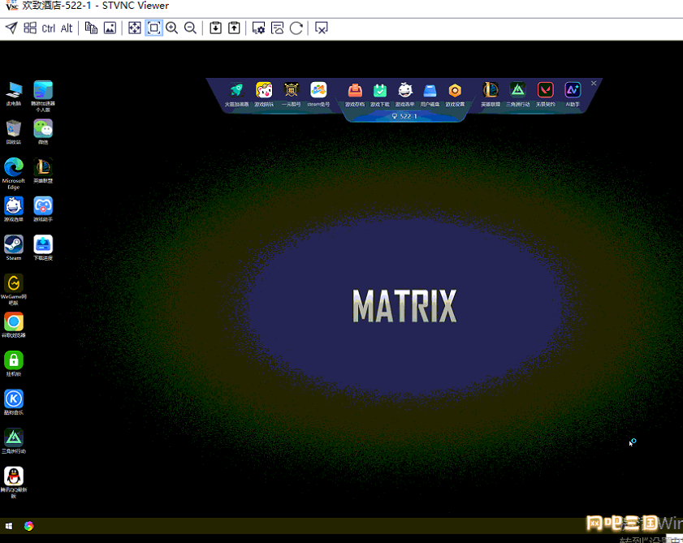This screenshot has width=683, height=543.
Task: Select the blue whale game menu desktop icon
Action: pyautogui.click(x=14, y=209)
